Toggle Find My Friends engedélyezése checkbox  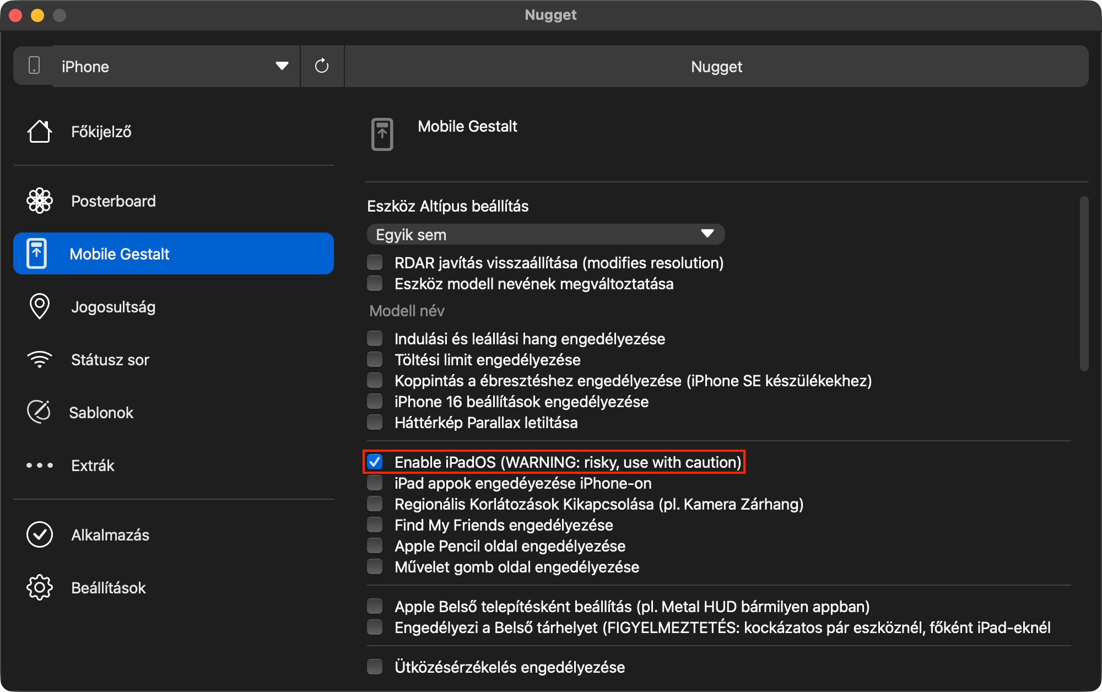tap(375, 525)
